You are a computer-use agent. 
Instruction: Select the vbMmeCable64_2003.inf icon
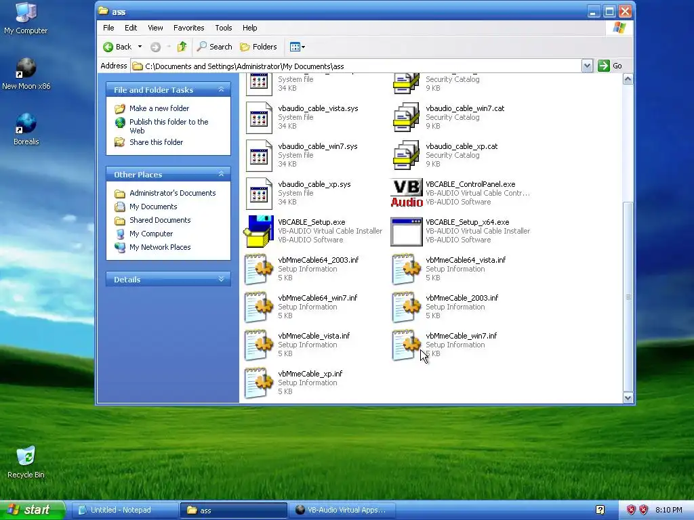pos(259,269)
